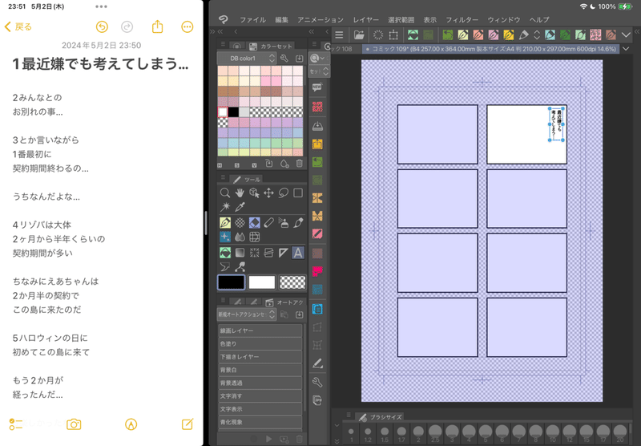Screen dimensions: 641x446
Task: Toggle the V button under color set
Action: tap(254, 165)
